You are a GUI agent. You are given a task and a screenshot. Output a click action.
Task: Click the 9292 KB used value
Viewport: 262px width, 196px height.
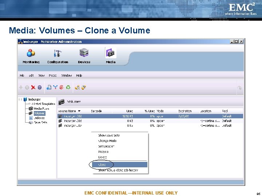[x=128, y=116]
